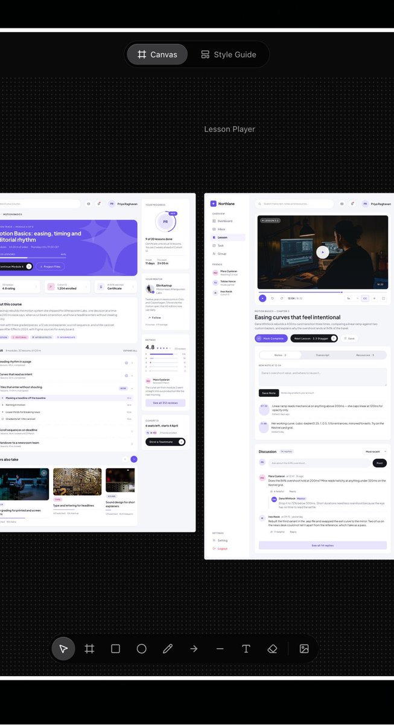The image size is (394, 725).
Task: Click the previous carousel arrow
Action: 125,459
